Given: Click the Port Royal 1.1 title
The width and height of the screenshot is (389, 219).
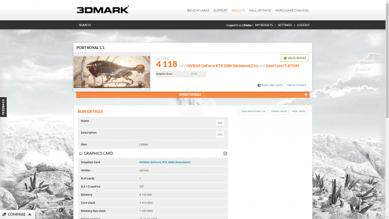Looking at the screenshot, I should pyautogui.click(x=90, y=48).
